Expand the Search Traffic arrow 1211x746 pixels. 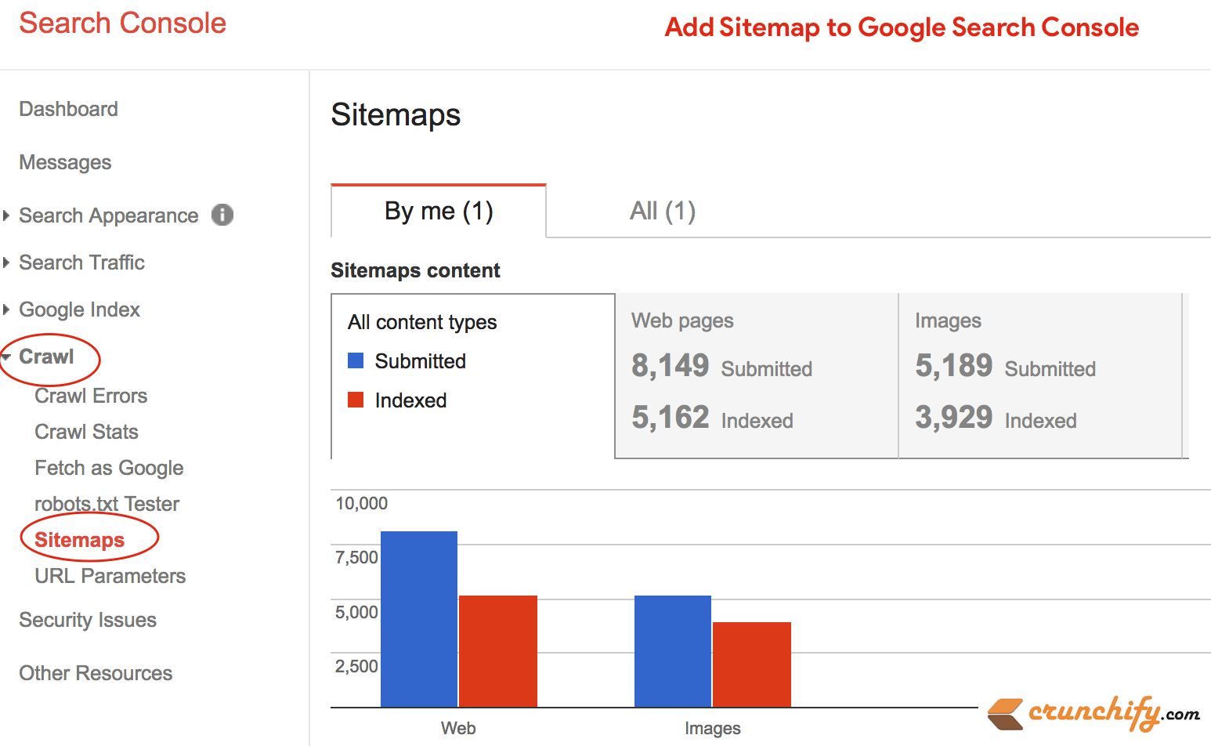coord(6,263)
